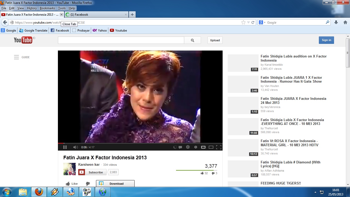
Task: Expand the URL history dropdown arrow
Action: [248, 23]
